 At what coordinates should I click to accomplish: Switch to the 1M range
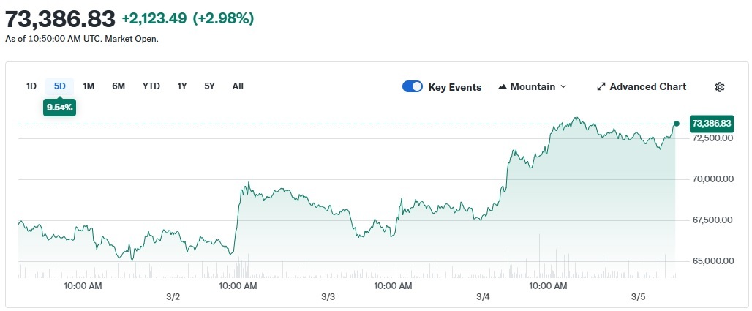click(x=89, y=86)
